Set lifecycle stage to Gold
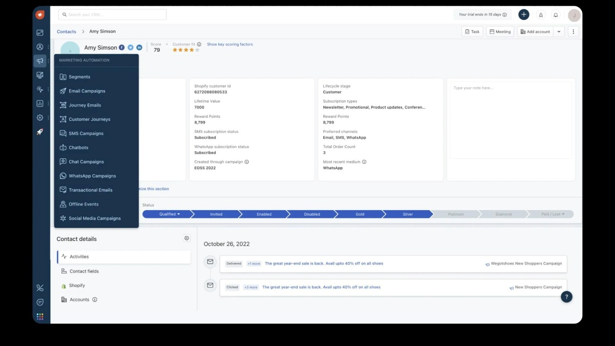The image size is (615, 346). click(x=360, y=214)
